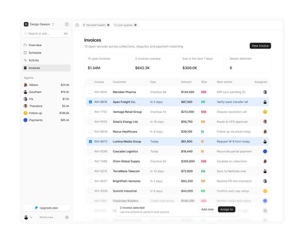This screenshot has height=242, width=305.
Task: Open the What's new link
Action: [46, 217]
